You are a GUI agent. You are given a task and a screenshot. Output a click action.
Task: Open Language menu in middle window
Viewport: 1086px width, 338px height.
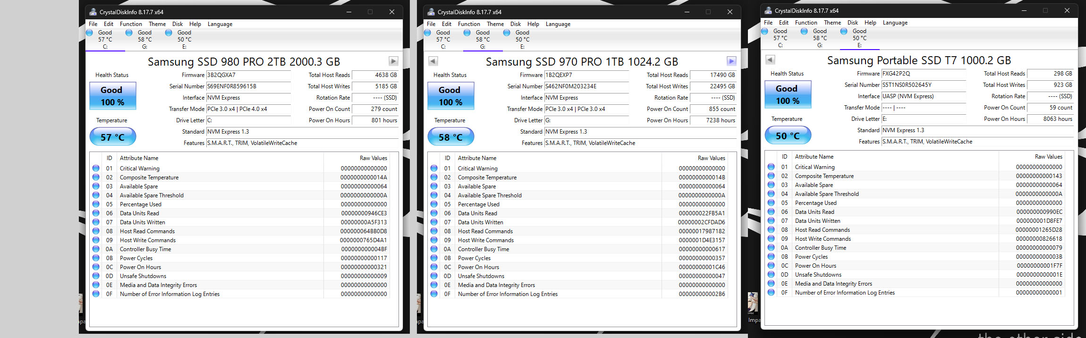pyautogui.click(x=558, y=24)
